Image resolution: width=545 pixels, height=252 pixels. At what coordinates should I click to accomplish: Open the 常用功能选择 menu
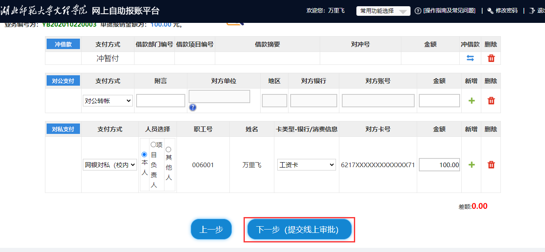[383, 11]
